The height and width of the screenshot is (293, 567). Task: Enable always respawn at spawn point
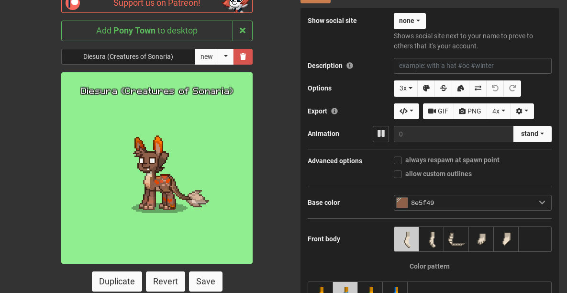(398, 160)
